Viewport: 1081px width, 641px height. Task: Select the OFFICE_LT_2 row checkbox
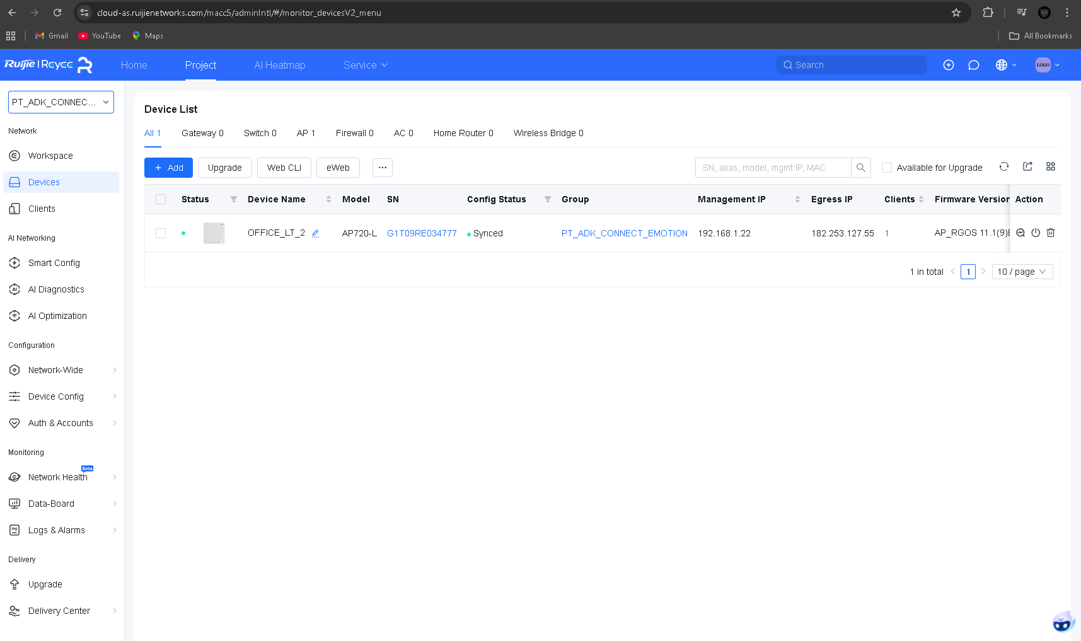[x=161, y=233]
